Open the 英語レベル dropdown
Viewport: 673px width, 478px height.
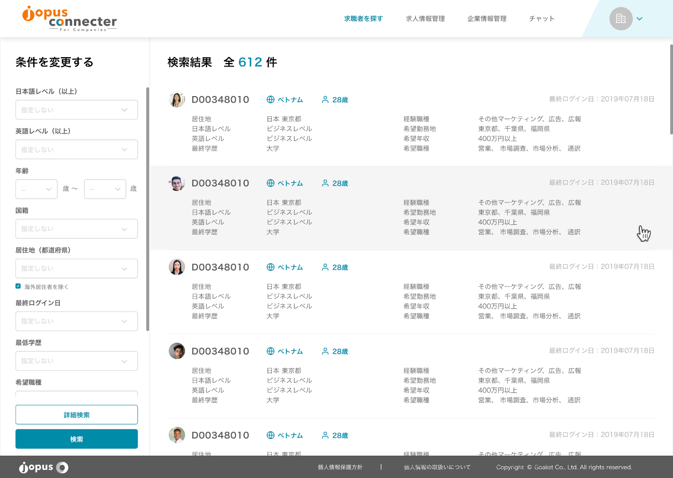tap(77, 150)
